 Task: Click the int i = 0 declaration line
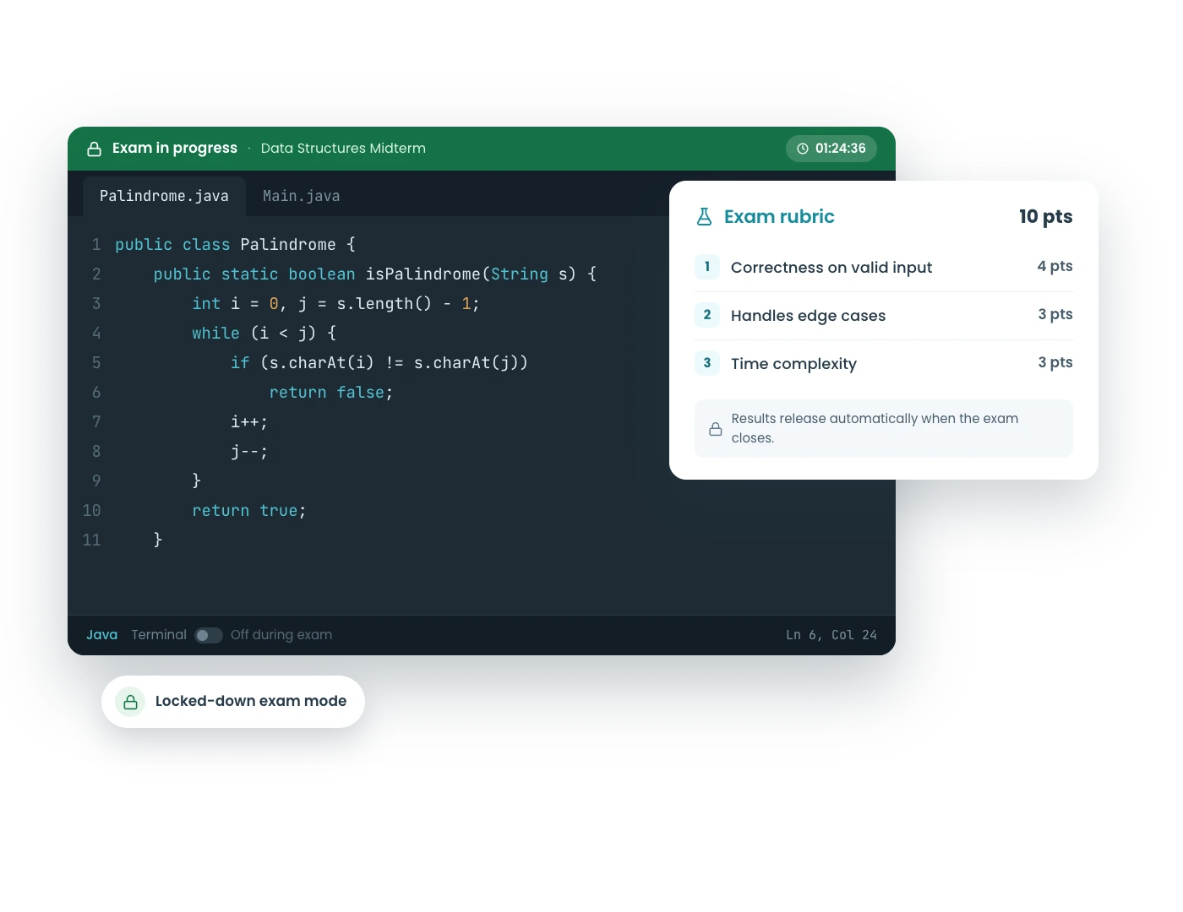(x=336, y=304)
